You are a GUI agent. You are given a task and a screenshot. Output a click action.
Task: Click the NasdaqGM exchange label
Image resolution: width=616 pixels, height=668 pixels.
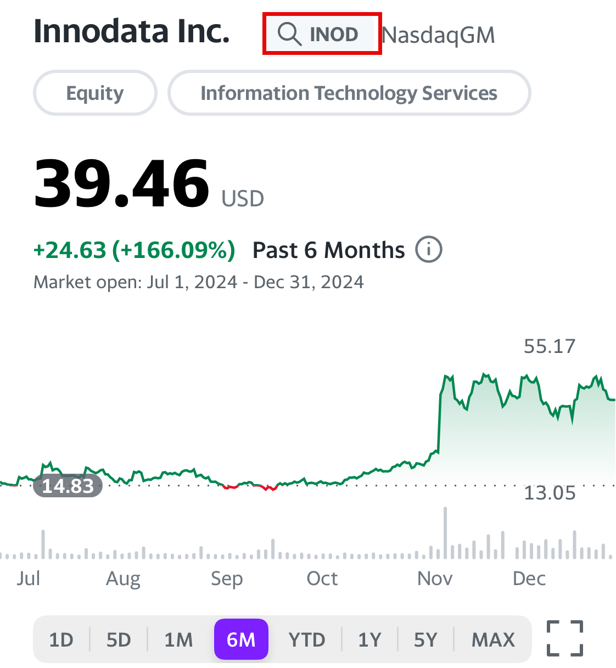coord(439,35)
